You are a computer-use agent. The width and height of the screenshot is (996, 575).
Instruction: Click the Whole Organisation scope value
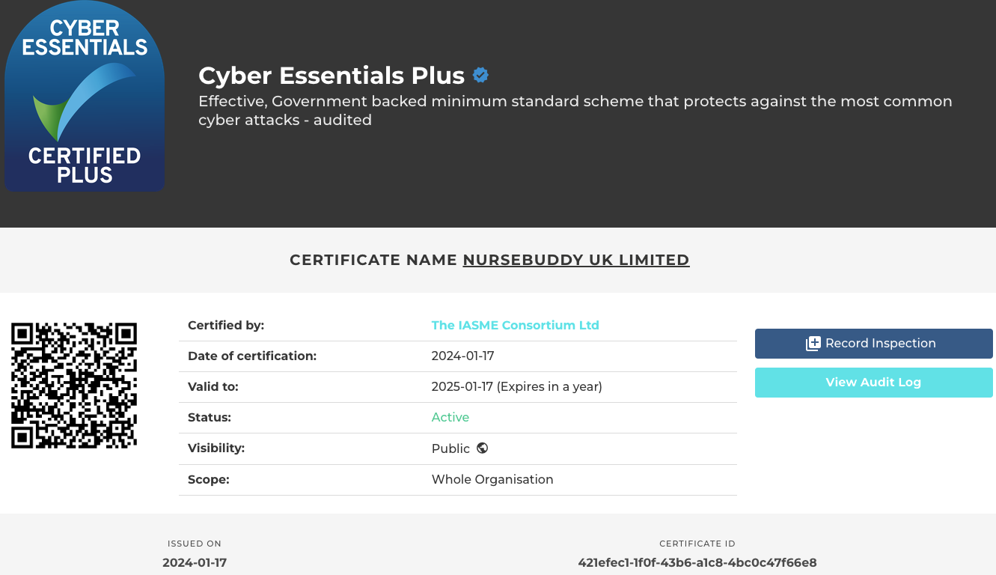(x=492, y=479)
